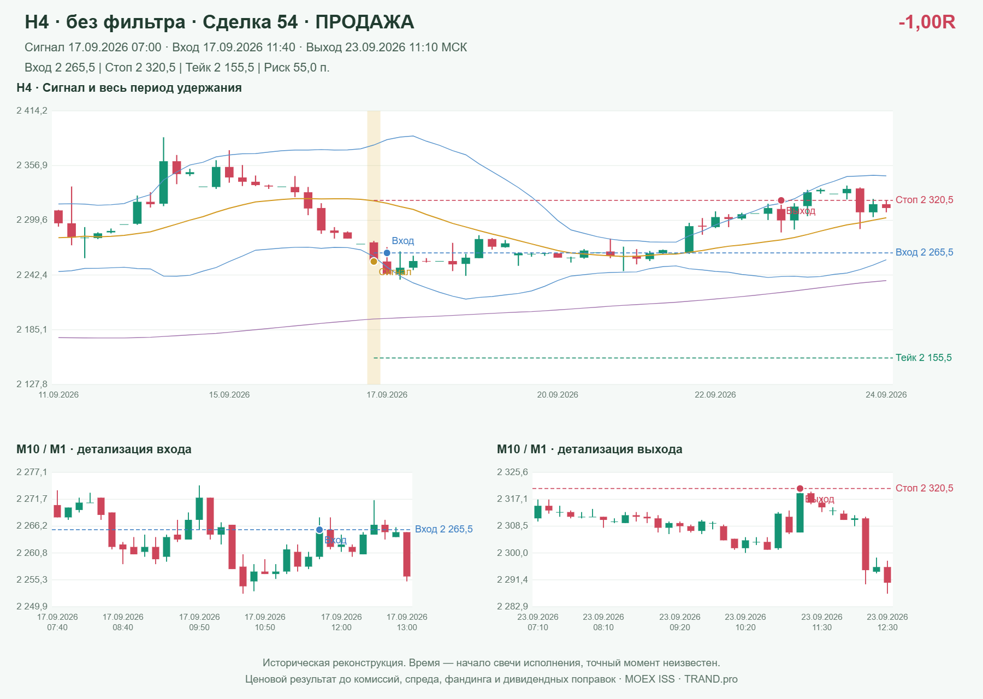Click the 2 325,6 label on exit chart

[x=512, y=472]
